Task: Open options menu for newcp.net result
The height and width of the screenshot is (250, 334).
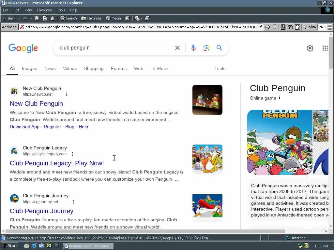Action: [67, 94]
